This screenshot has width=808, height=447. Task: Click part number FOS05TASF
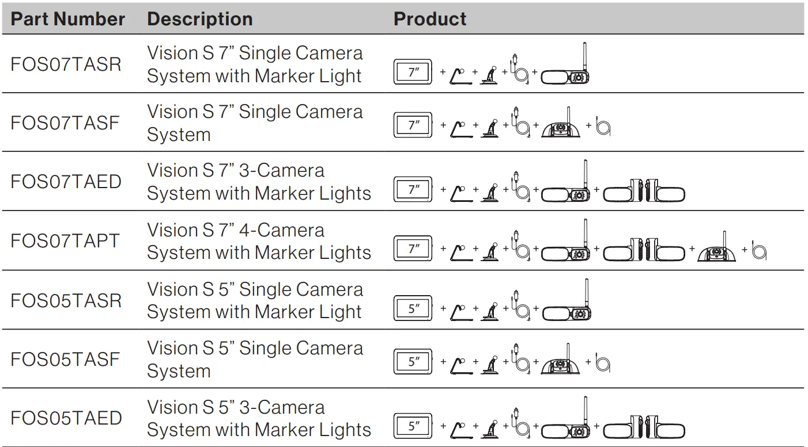(65, 359)
